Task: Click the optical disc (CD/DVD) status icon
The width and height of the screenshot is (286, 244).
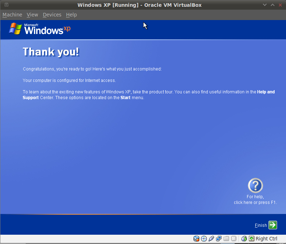Action: [204, 239]
